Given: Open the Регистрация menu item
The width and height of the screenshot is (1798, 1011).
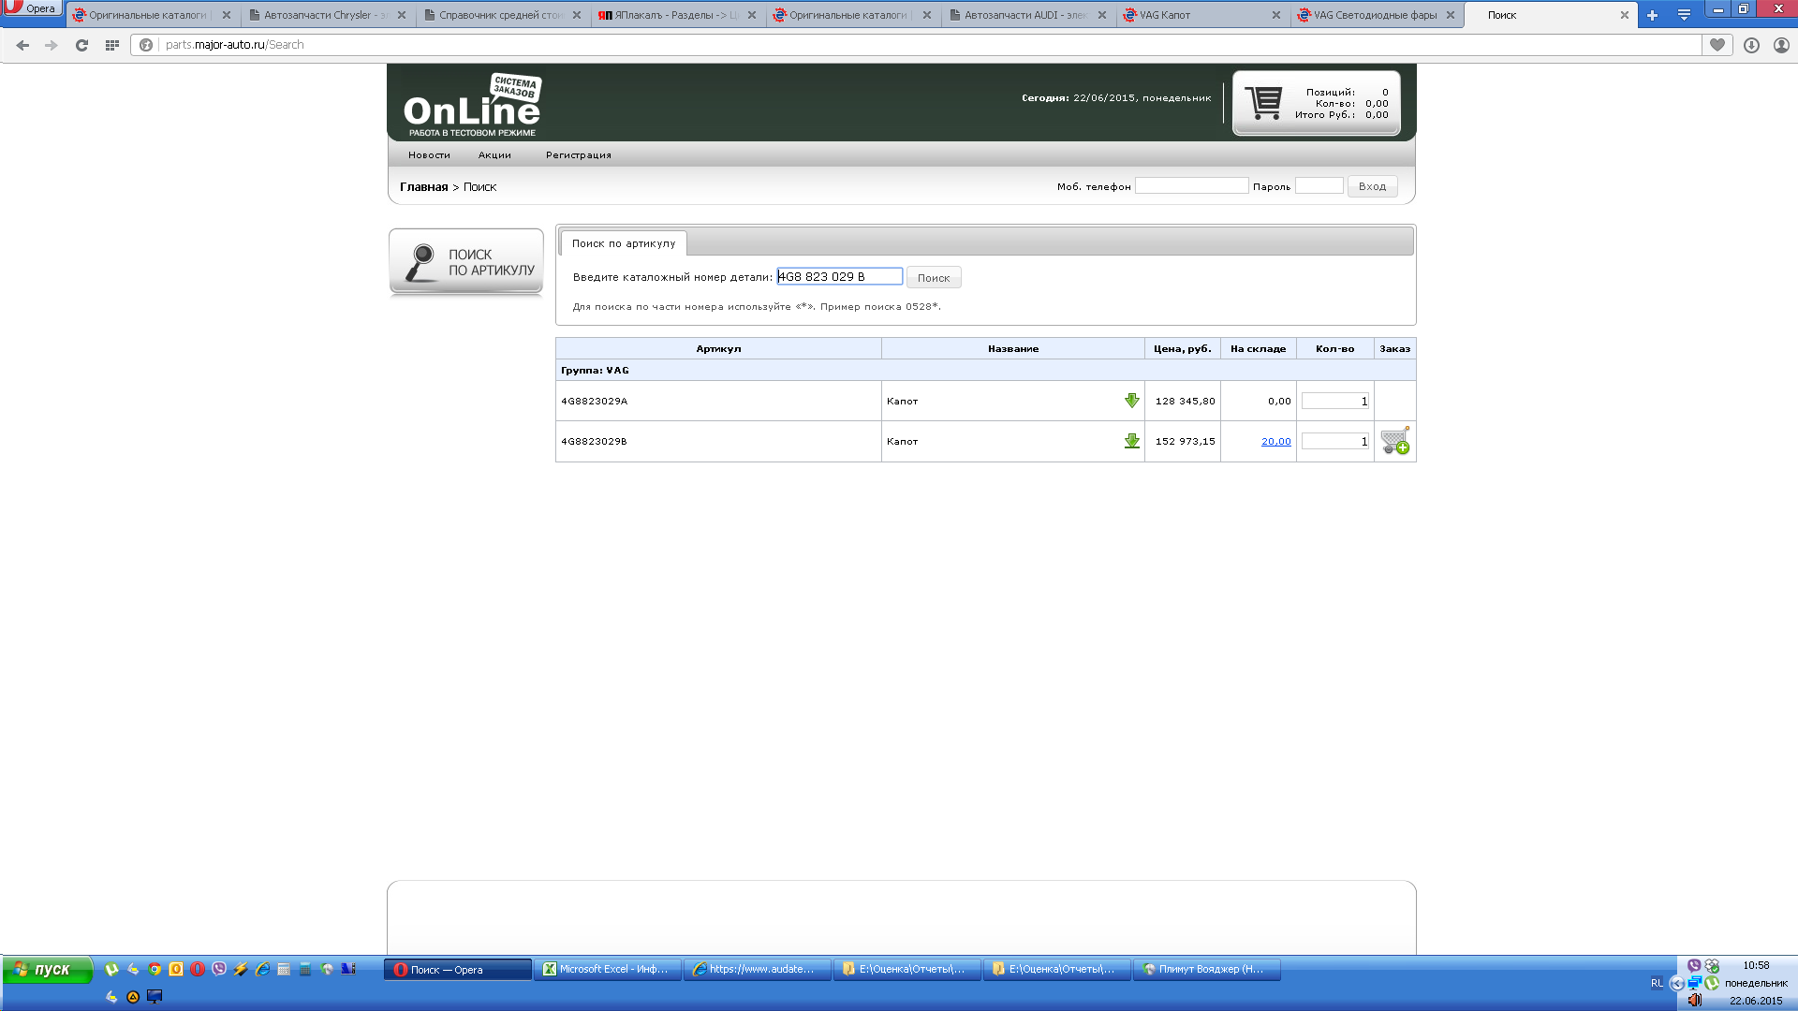Looking at the screenshot, I should [579, 155].
